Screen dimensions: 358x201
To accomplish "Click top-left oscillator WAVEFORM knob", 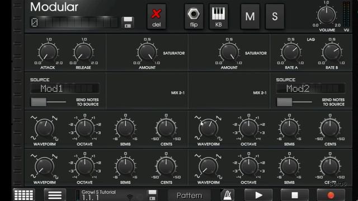I will coord(45,128).
